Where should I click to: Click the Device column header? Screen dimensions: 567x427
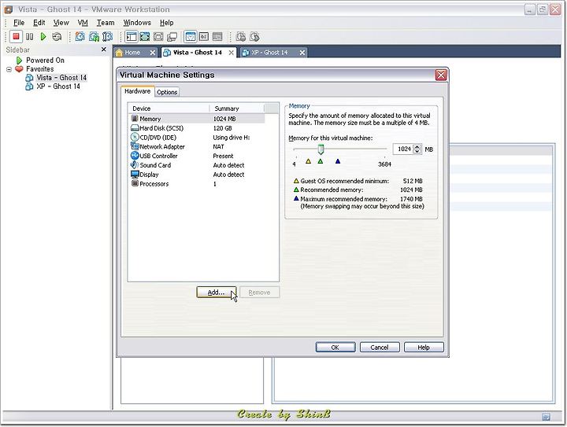[x=169, y=109]
